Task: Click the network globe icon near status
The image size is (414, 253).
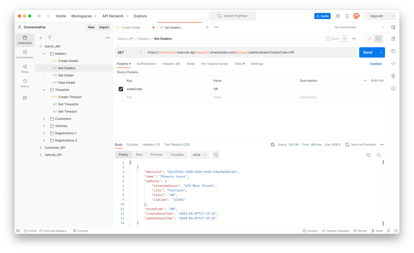Action: 273,145
